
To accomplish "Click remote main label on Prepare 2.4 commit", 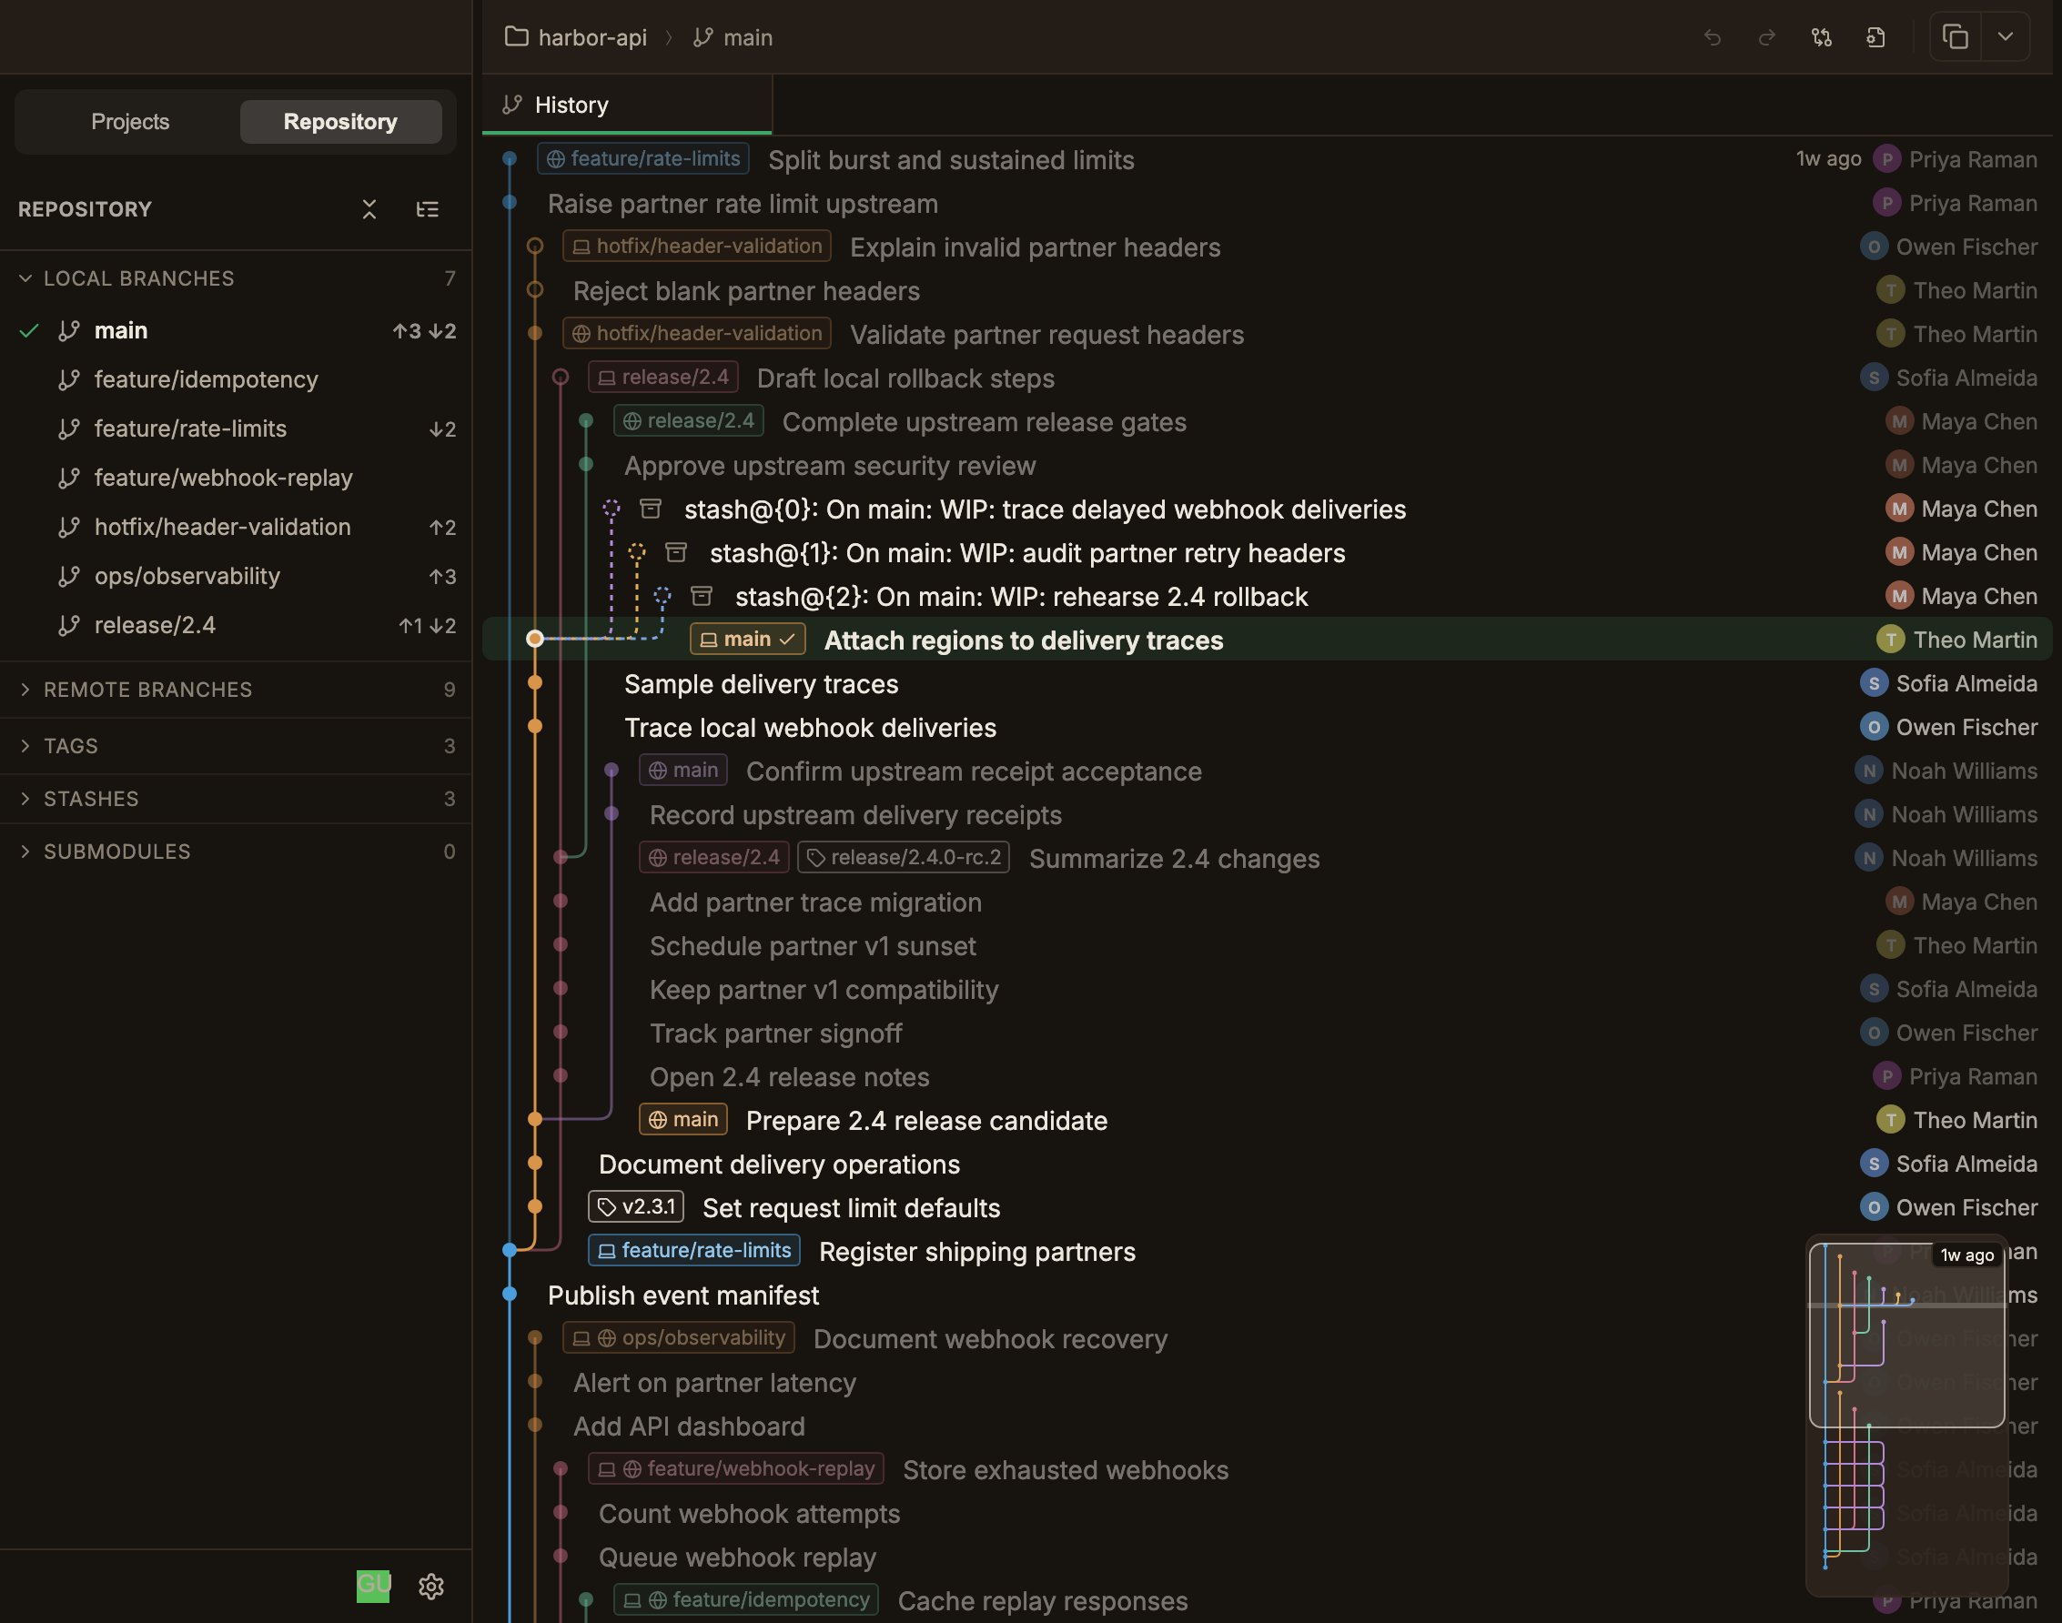I will click(x=683, y=1119).
